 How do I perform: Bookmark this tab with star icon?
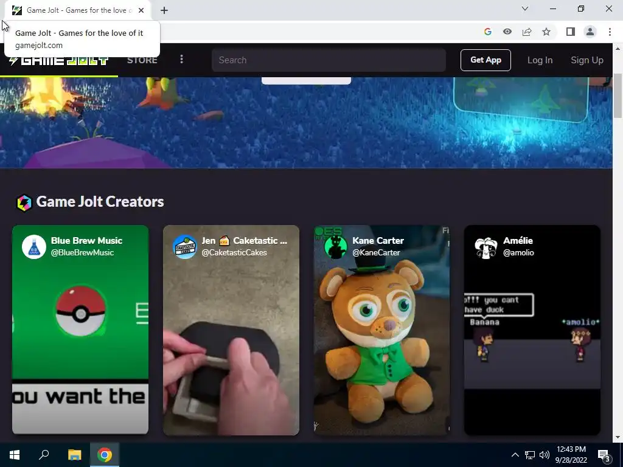pos(546,32)
